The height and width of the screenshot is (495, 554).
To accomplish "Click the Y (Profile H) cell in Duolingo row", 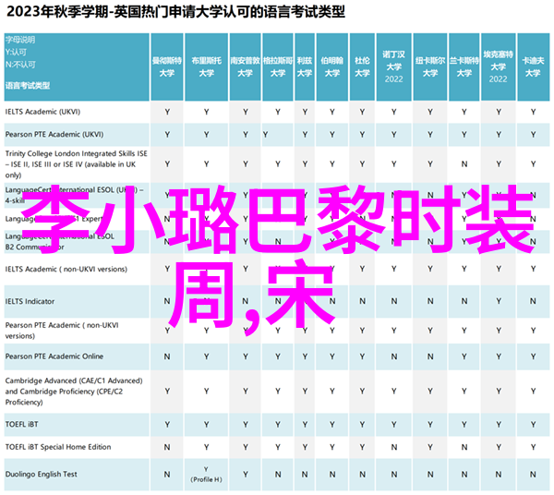I will coord(206,474).
